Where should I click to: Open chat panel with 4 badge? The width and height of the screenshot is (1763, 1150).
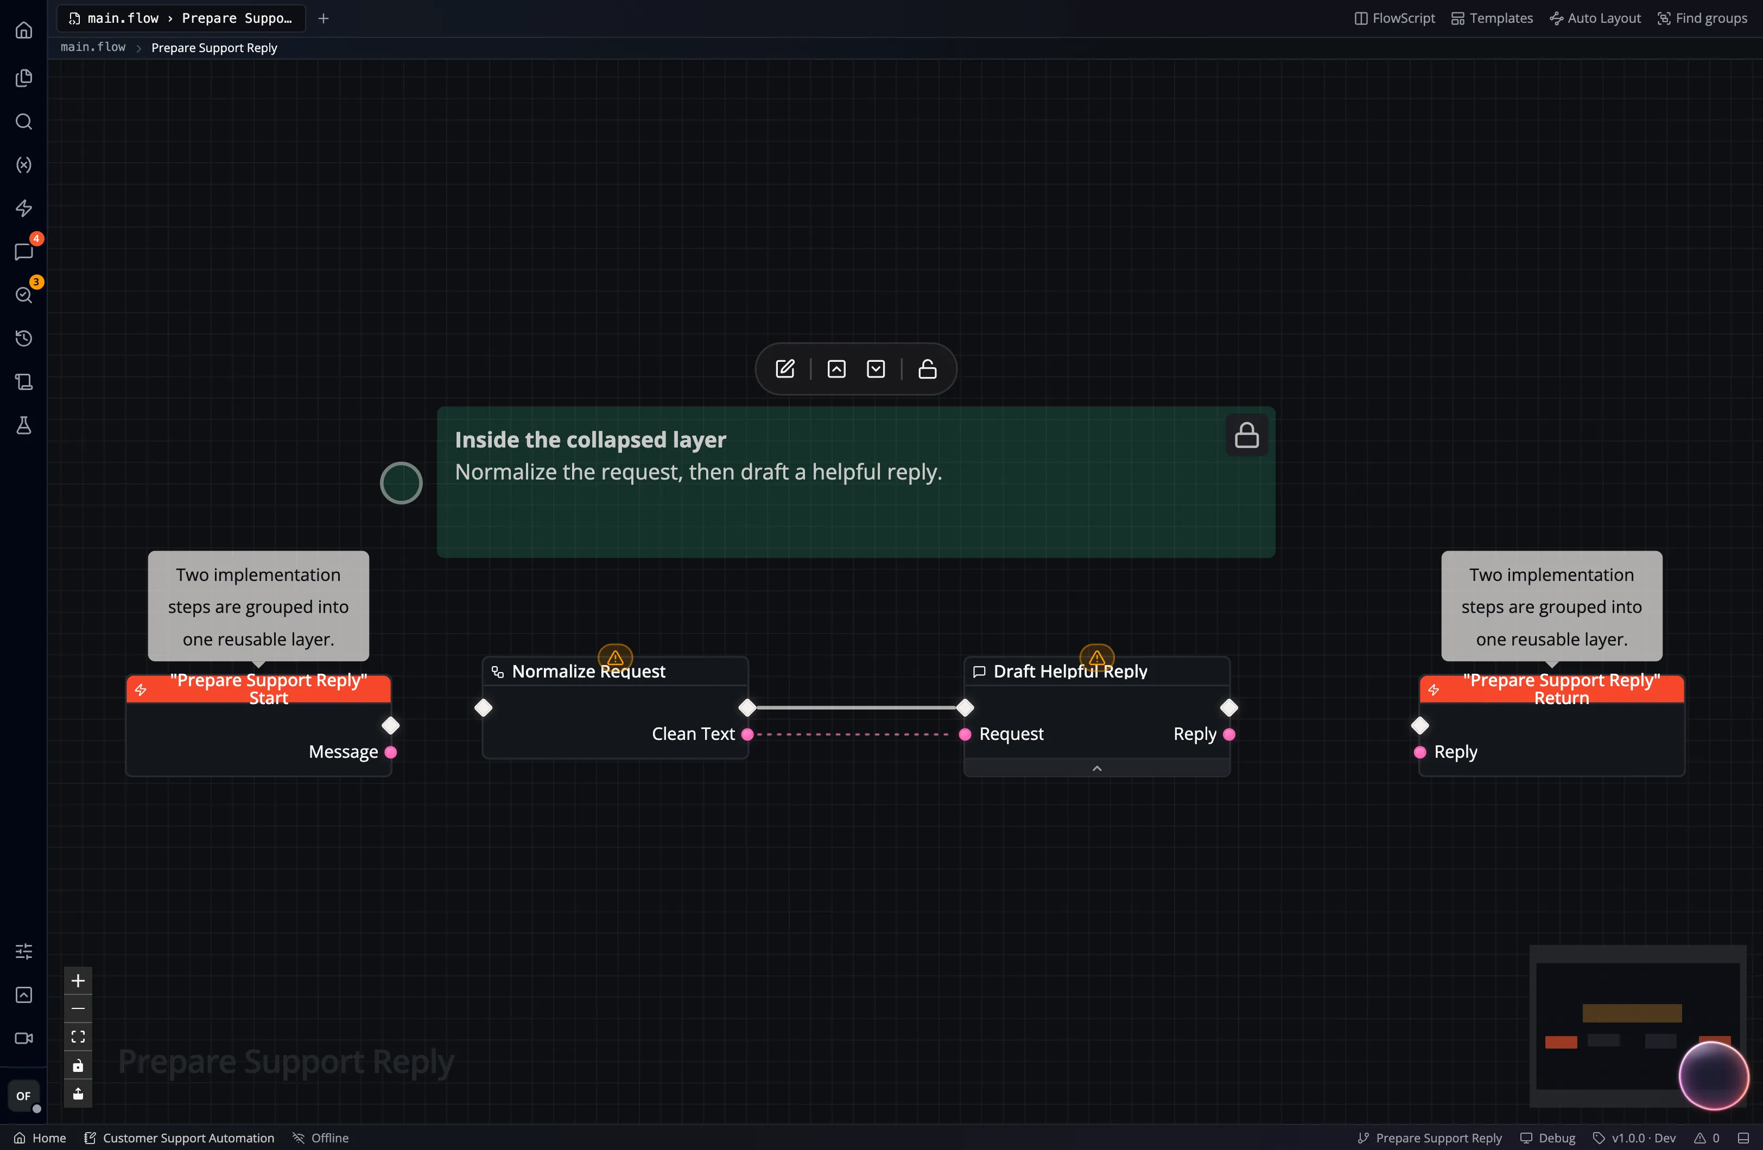click(24, 252)
